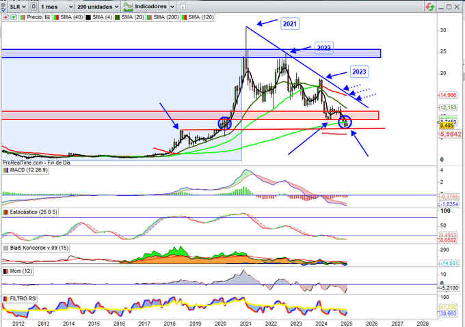Maximize the chart window
465x327 pixels.
pyautogui.click(x=449, y=7)
